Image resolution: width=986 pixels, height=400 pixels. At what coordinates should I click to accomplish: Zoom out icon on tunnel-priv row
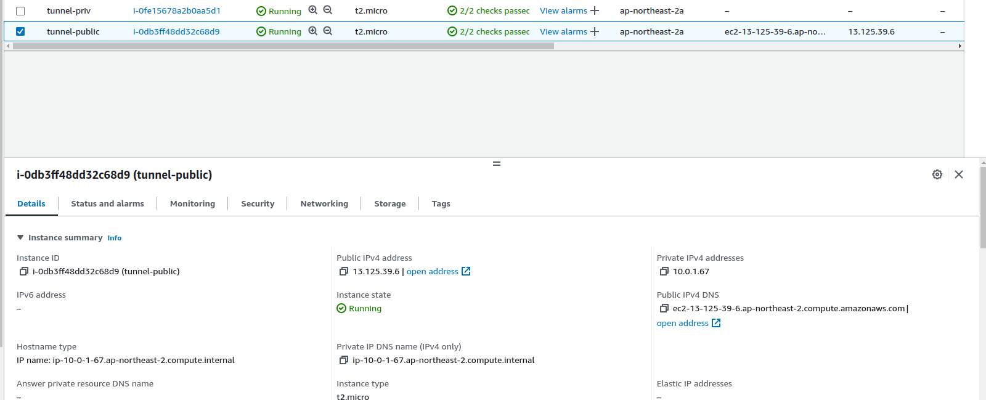tap(328, 10)
